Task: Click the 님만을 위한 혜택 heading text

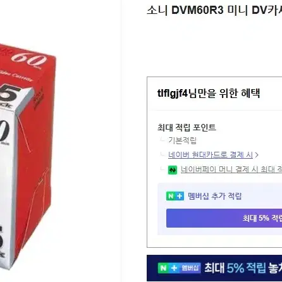Action: (224, 93)
